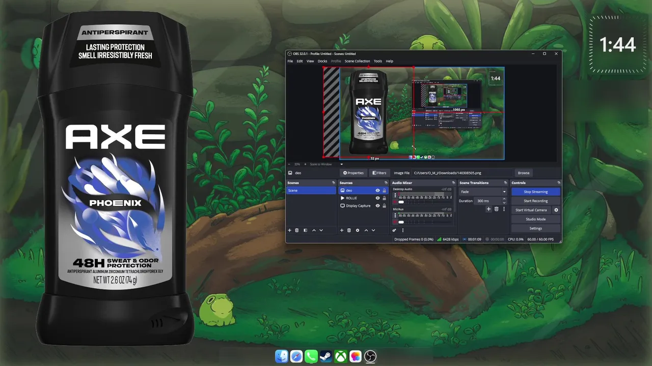Image resolution: width=652 pixels, height=366 pixels.
Task: Move source down in Sources list
Action: click(373, 230)
